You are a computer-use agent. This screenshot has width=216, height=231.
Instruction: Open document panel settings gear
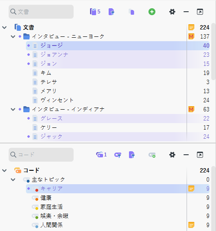pyautogui.click(x=172, y=12)
